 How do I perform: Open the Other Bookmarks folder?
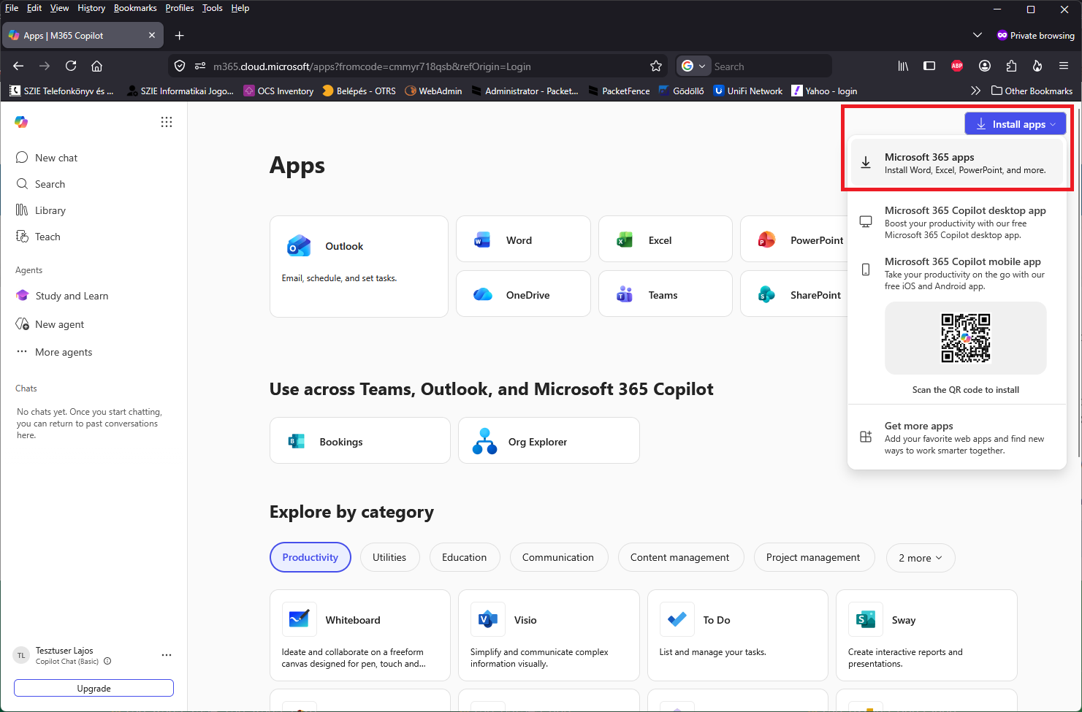(1032, 91)
